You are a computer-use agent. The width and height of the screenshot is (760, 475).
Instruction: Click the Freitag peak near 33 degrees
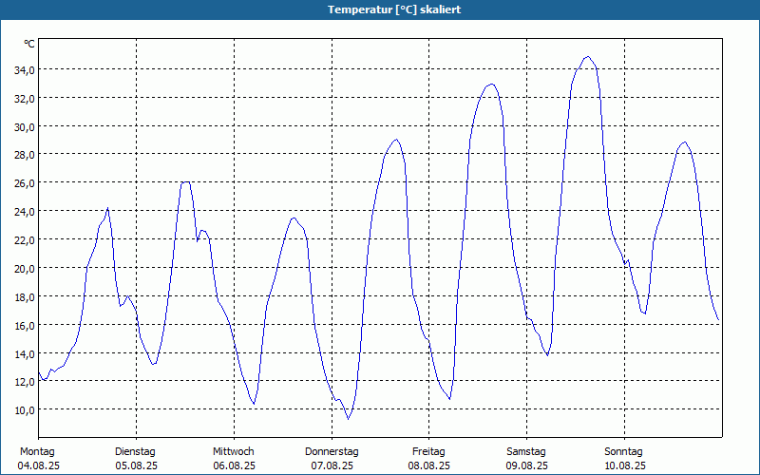(x=491, y=85)
